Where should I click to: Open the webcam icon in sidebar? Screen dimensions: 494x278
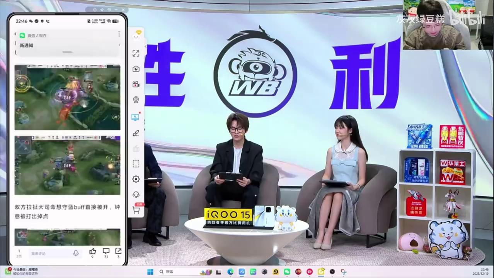[136, 100]
